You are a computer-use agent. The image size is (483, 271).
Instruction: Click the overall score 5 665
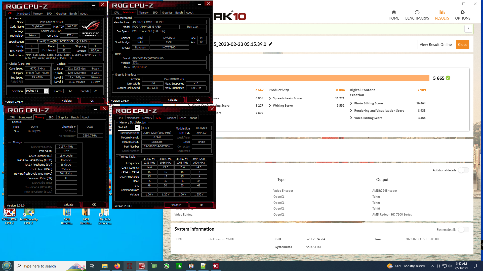pyautogui.click(x=438, y=78)
